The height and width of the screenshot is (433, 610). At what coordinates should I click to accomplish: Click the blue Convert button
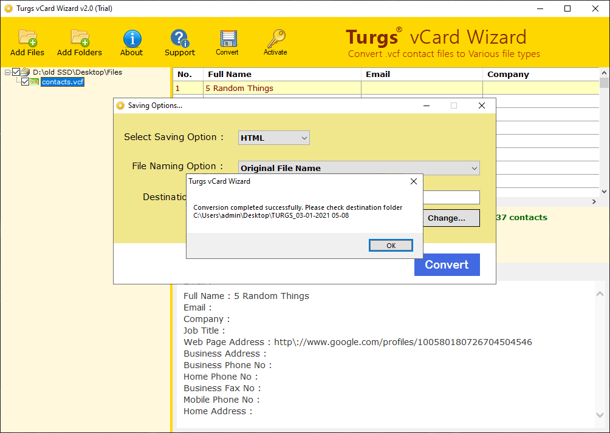(x=447, y=265)
